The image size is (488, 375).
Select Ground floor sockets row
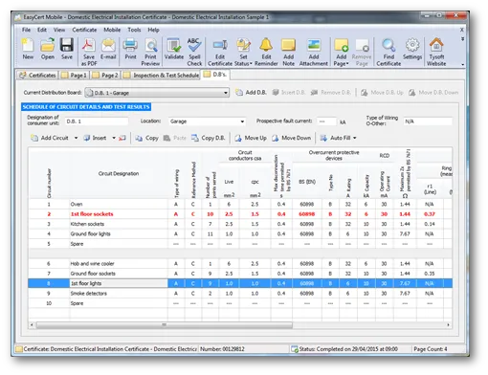click(240, 274)
